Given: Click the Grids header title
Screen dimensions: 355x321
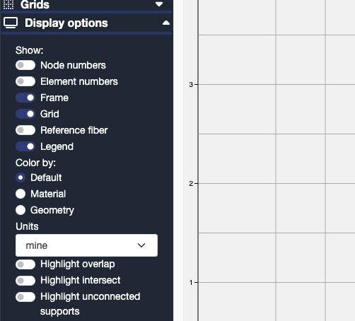Looking at the screenshot, I should [x=35, y=4].
